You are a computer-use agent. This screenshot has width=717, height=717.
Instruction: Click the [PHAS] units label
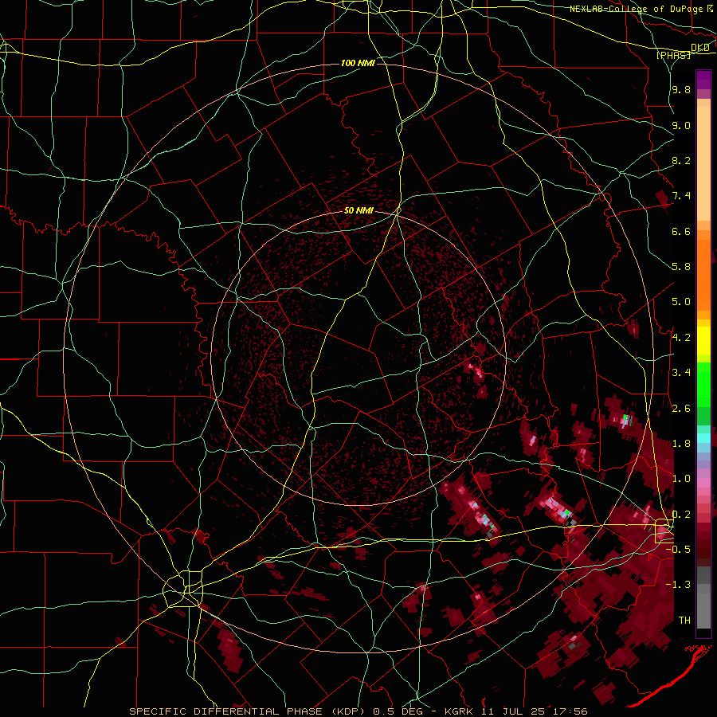point(673,55)
